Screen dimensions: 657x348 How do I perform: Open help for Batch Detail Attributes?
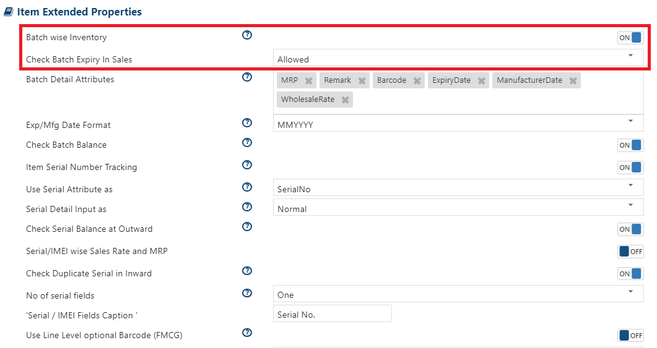tap(247, 77)
